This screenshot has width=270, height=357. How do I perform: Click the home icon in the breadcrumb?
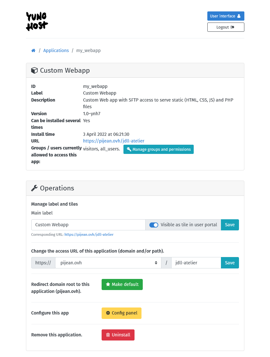click(33, 50)
